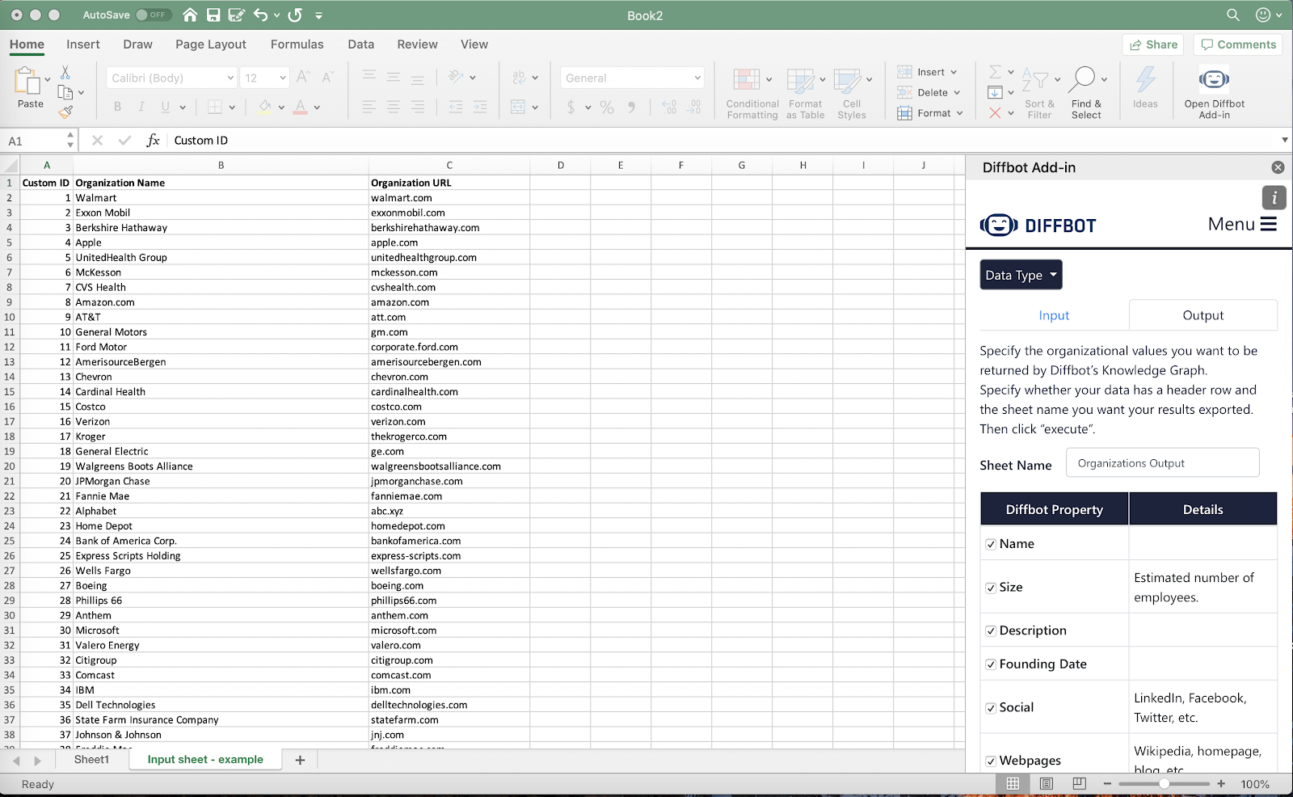Click the Paste clipboard icon
The height and width of the screenshot is (797, 1293).
point(27,81)
